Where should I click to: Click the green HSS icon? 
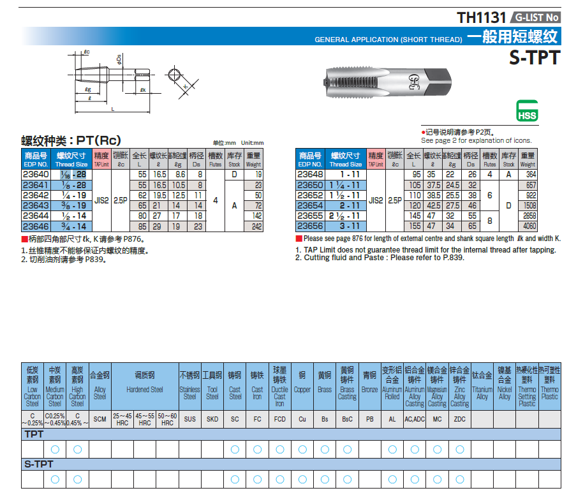(527, 111)
